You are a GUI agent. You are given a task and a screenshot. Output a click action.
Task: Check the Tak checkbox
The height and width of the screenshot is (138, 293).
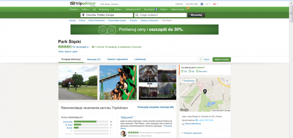click(x=182, y=71)
